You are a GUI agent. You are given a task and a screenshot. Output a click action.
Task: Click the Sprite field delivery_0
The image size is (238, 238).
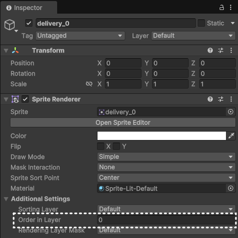click(x=161, y=112)
